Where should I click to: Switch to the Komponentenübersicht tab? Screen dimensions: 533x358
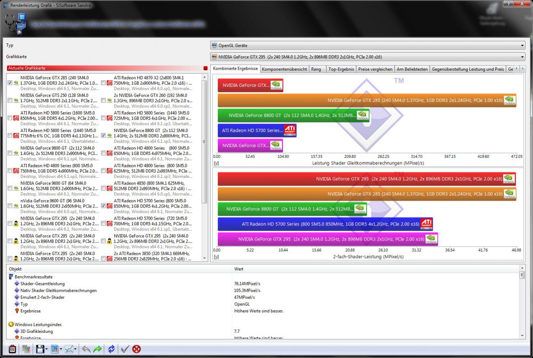point(284,69)
